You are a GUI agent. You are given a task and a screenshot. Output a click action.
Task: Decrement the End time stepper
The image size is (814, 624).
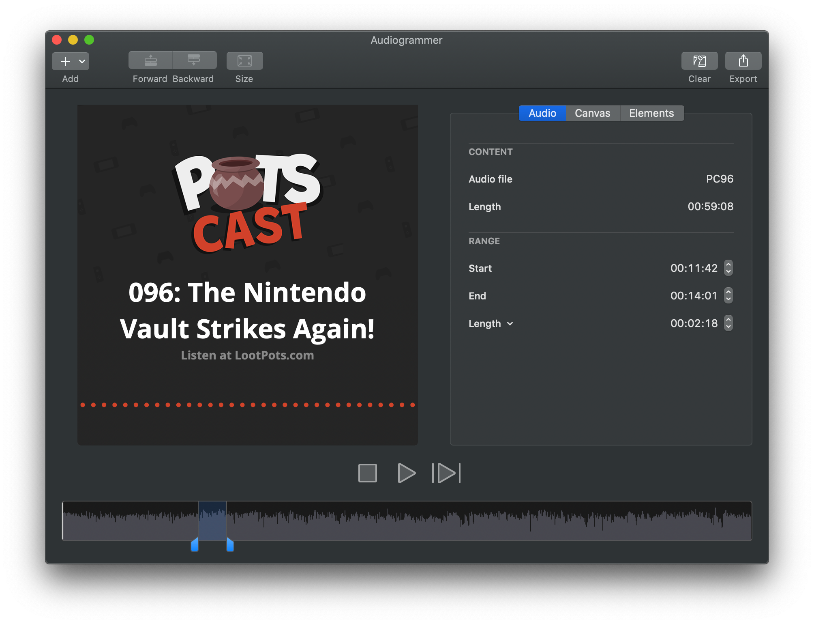pos(728,299)
